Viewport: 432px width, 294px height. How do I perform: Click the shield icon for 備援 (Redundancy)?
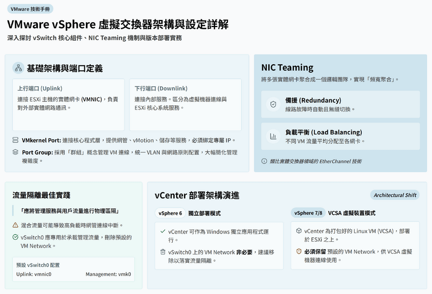coord(273,104)
